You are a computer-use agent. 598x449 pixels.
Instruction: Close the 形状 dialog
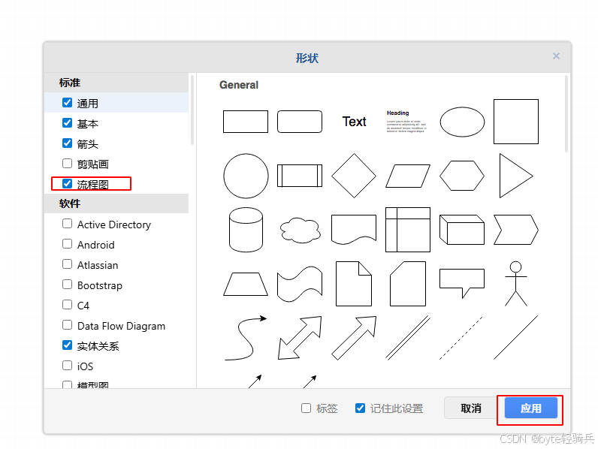[x=556, y=56]
